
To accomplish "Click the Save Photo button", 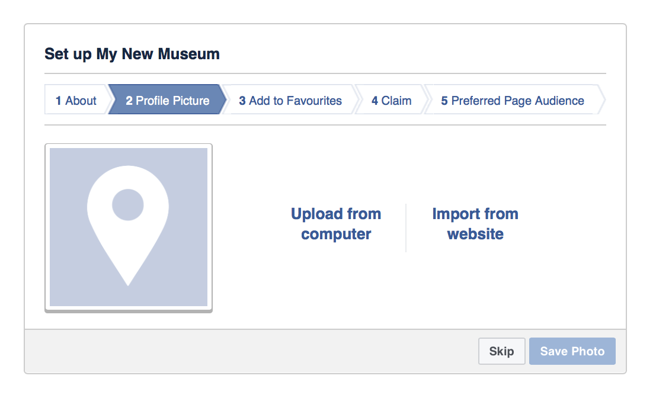I will (572, 351).
